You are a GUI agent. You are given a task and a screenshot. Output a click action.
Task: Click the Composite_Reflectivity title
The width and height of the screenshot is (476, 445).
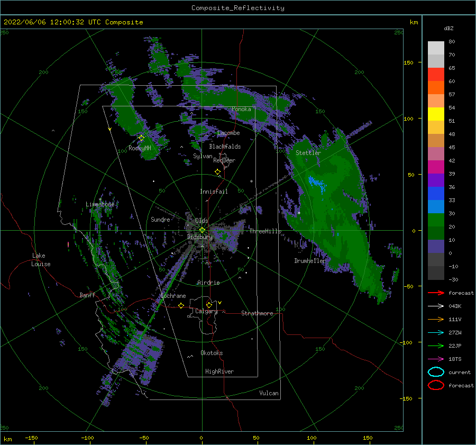(238, 8)
